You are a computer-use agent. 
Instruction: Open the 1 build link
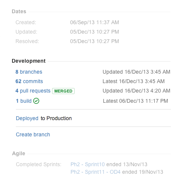(x=24, y=101)
